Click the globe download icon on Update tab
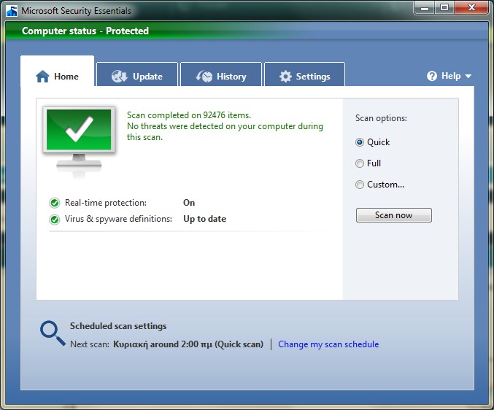This screenshot has width=494, height=410. pos(120,76)
